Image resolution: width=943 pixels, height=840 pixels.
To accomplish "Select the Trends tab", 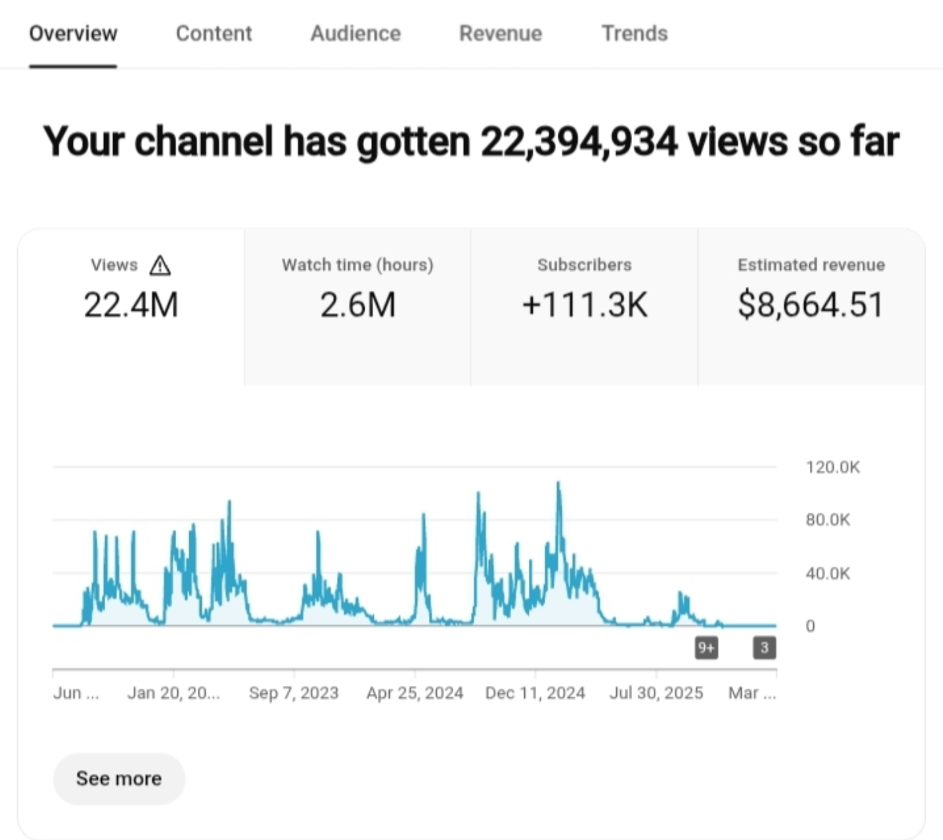I will point(634,34).
